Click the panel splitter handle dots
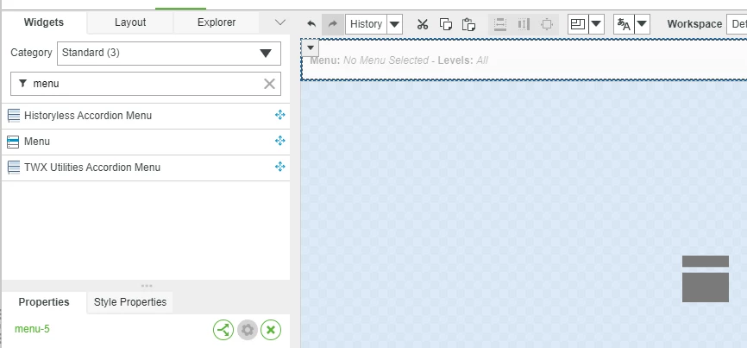This screenshot has width=747, height=348. [147, 286]
